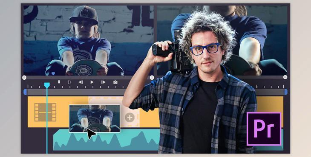
Task: Select the dragged video clip thumbnail
Action: (x=95, y=118)
